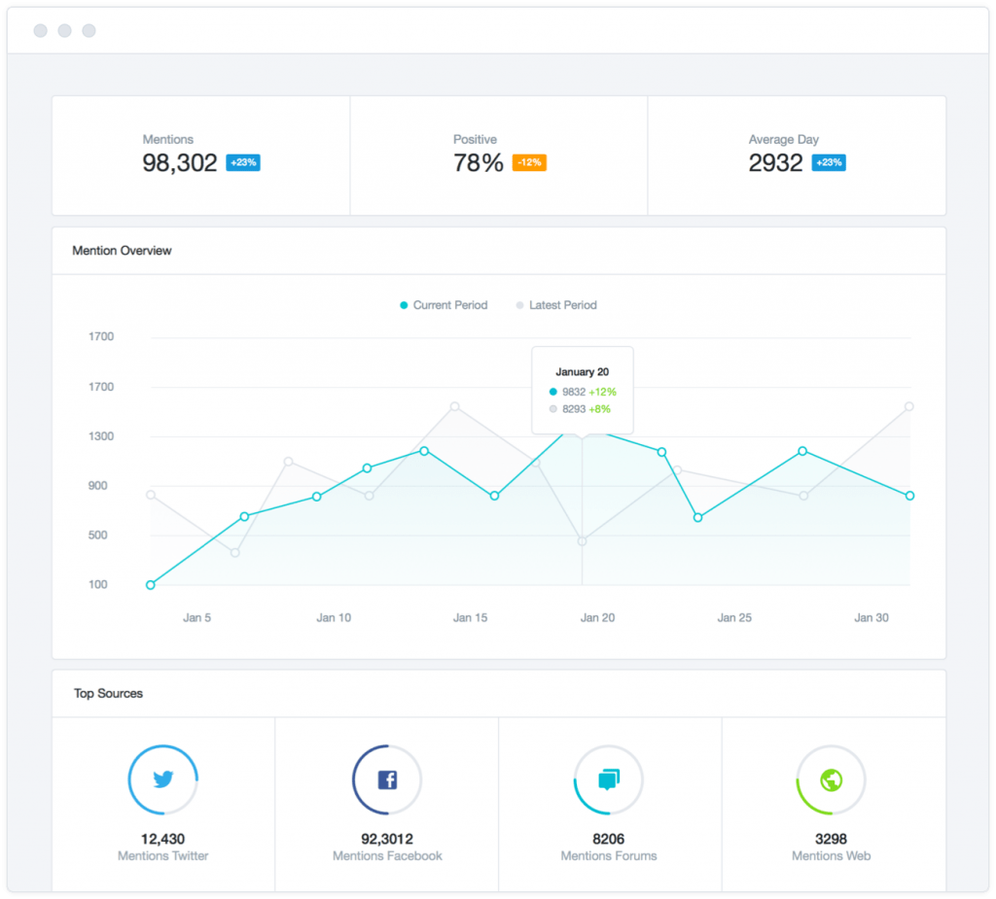The width and height of the screenshot is (996, 899).
Task: Collapse the January 20 tooltip
Action: point(582,371)
